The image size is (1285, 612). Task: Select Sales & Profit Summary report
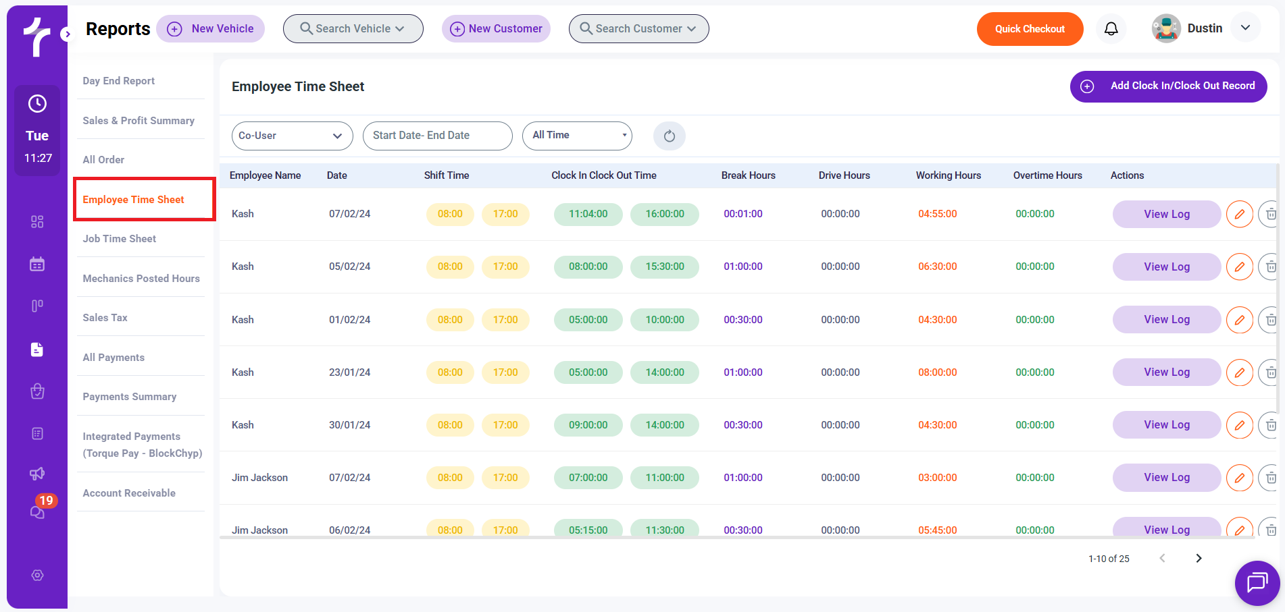pos(138,121)
